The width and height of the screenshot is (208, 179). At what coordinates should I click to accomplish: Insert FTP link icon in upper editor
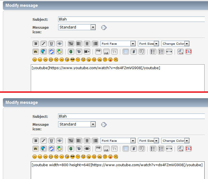(60, 52)
